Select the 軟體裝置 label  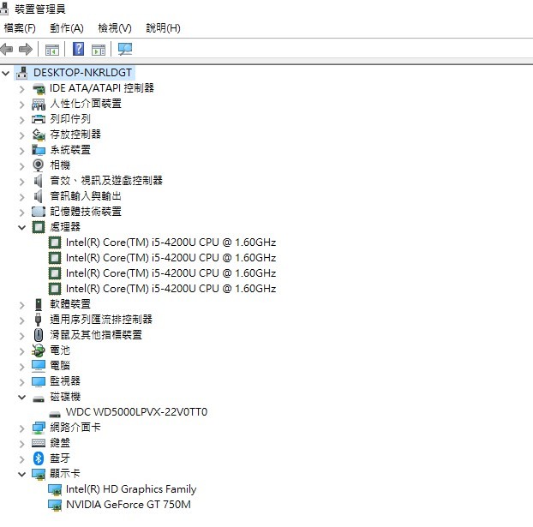[70, 304]
